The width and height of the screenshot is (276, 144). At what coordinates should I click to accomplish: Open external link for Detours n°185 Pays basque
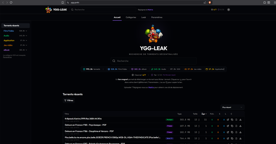tap(228, 126)
